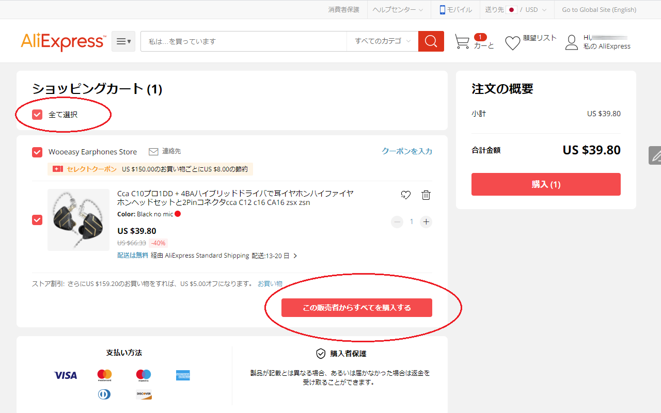This screenshot has width=661, height=413.
Task: Click the ショッピングカート (1) heading
Action: [97, 89]
